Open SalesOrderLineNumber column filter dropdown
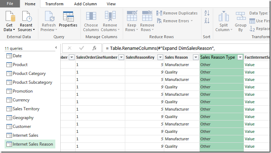The image size is (271, 153). [122, 57]
